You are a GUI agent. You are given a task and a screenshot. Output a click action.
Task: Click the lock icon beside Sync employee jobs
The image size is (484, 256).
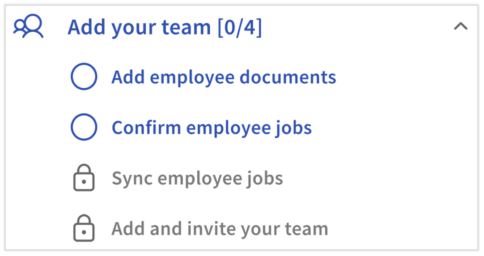pyautogui.click(x=84, y=178)
